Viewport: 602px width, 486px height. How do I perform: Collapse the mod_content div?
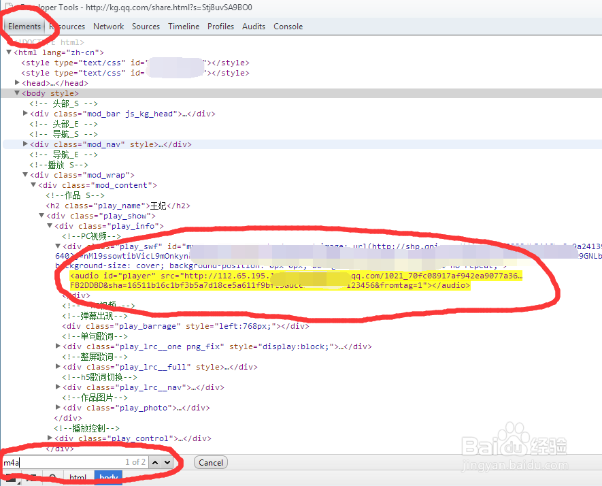pos(33,184)
